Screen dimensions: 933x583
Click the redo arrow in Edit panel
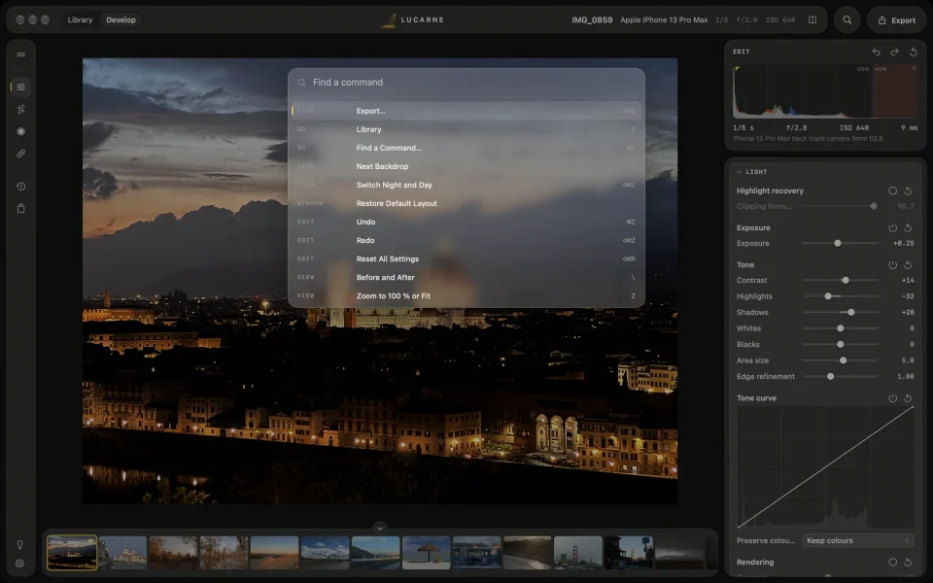894,51
